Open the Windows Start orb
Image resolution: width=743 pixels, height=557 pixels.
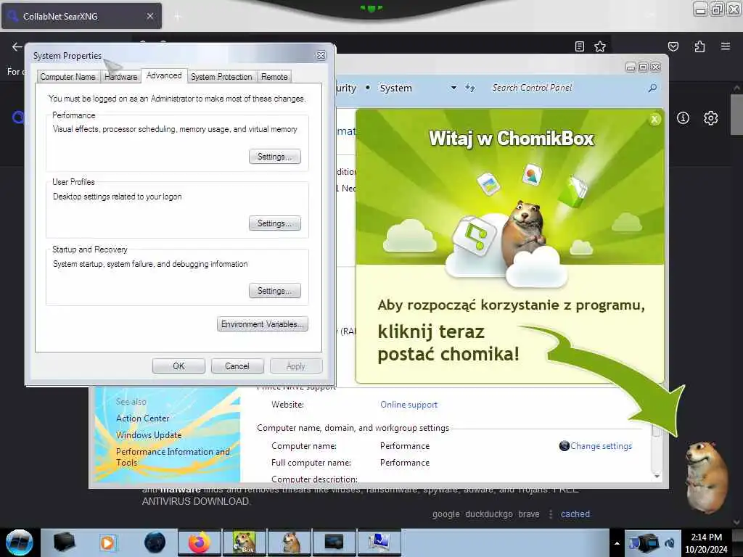click(x=19, y=542)
